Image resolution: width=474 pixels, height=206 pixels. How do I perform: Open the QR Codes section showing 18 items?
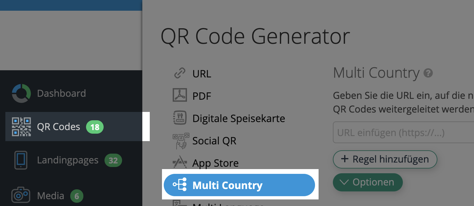tap(58, 127)
